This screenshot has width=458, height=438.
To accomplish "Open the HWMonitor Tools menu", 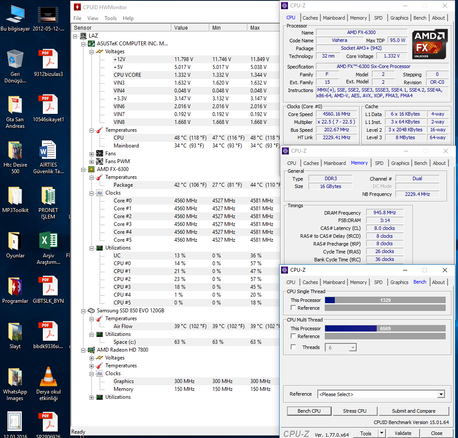I will [111, 18].
